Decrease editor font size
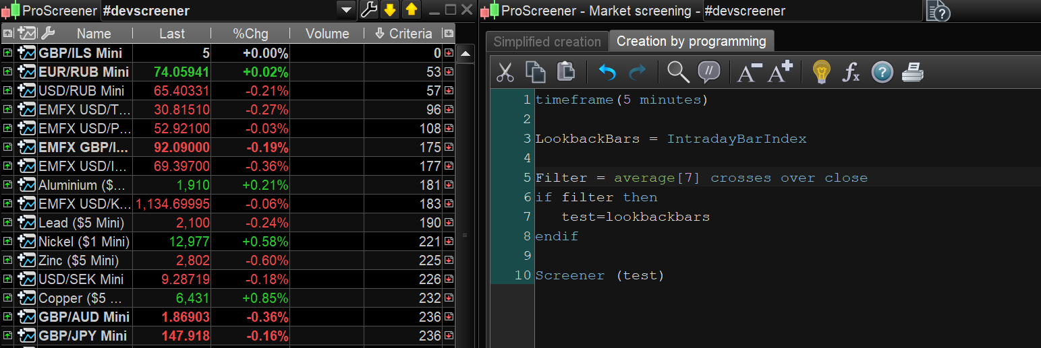Image resolution: width=1041 pixels, height=348 pixels. (749, 72)
